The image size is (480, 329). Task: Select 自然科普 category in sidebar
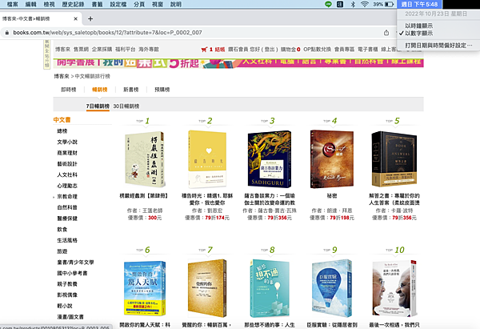point(67,207)
